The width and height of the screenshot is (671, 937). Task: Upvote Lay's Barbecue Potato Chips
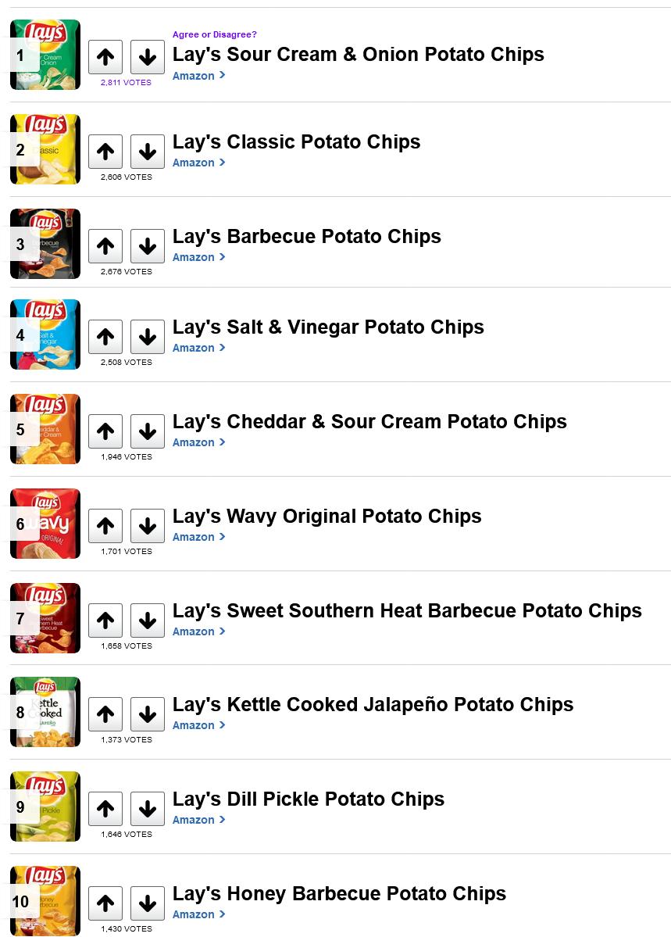105,246
